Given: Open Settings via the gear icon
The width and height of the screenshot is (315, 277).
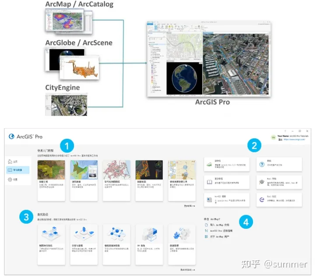Looking at the screenshot, I should [10, 179].
